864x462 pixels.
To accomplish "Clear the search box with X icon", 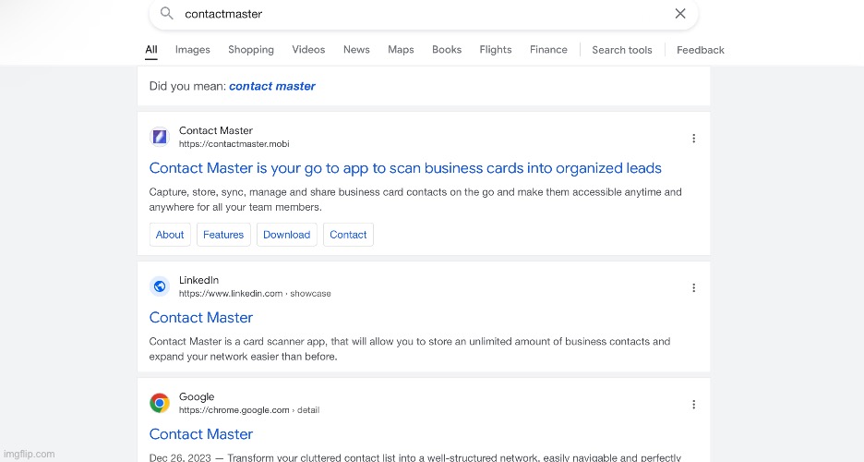I will pyautogui.click(x=680, y=14).
